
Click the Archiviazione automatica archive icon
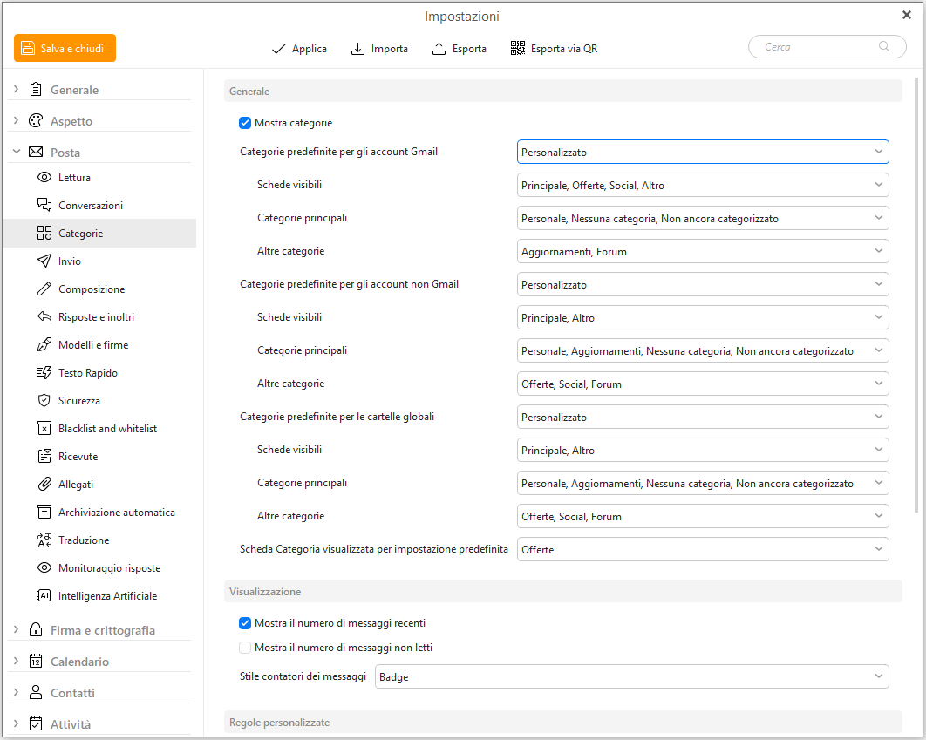[x=44, y=513]
